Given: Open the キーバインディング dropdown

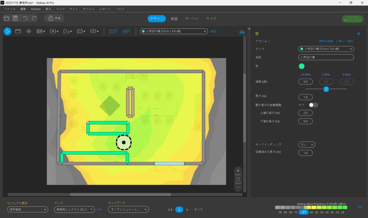Looking at the screenshot, I should coord(307,144).
